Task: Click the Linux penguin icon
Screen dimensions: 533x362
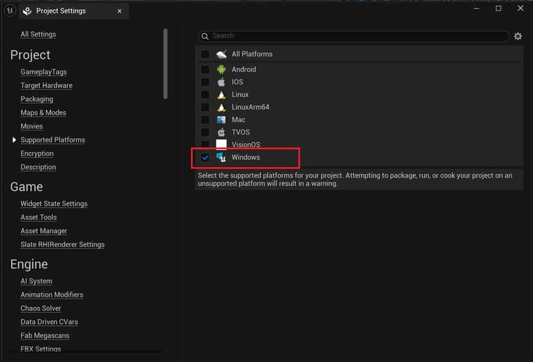Action: (x=221, y=95)
